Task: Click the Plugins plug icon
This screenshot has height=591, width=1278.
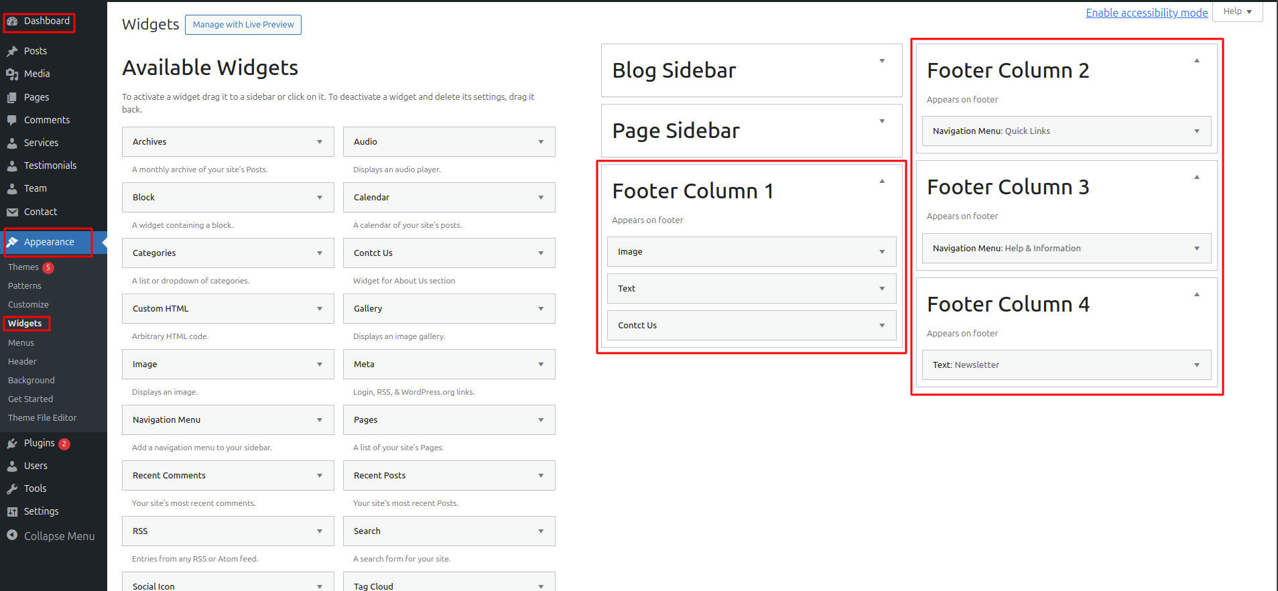Action: pos(12,443)
